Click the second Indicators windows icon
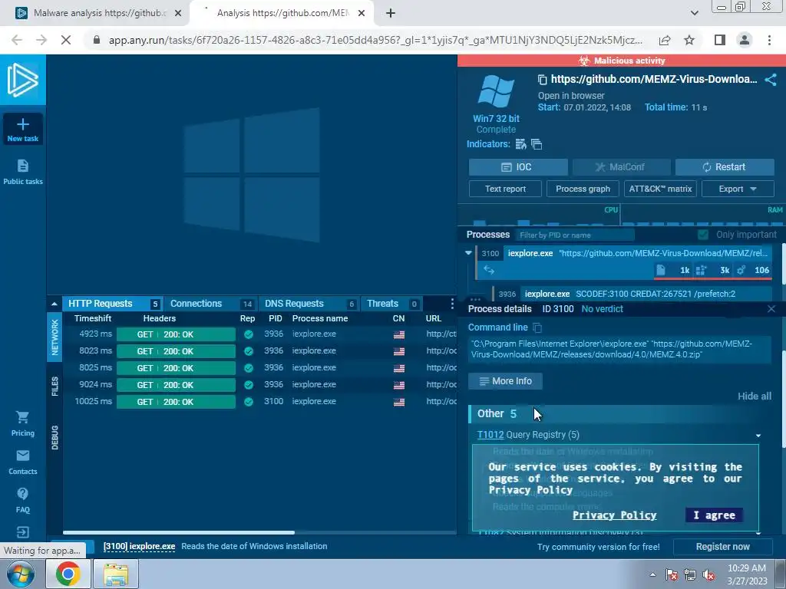786x589 pixels. 537,144
